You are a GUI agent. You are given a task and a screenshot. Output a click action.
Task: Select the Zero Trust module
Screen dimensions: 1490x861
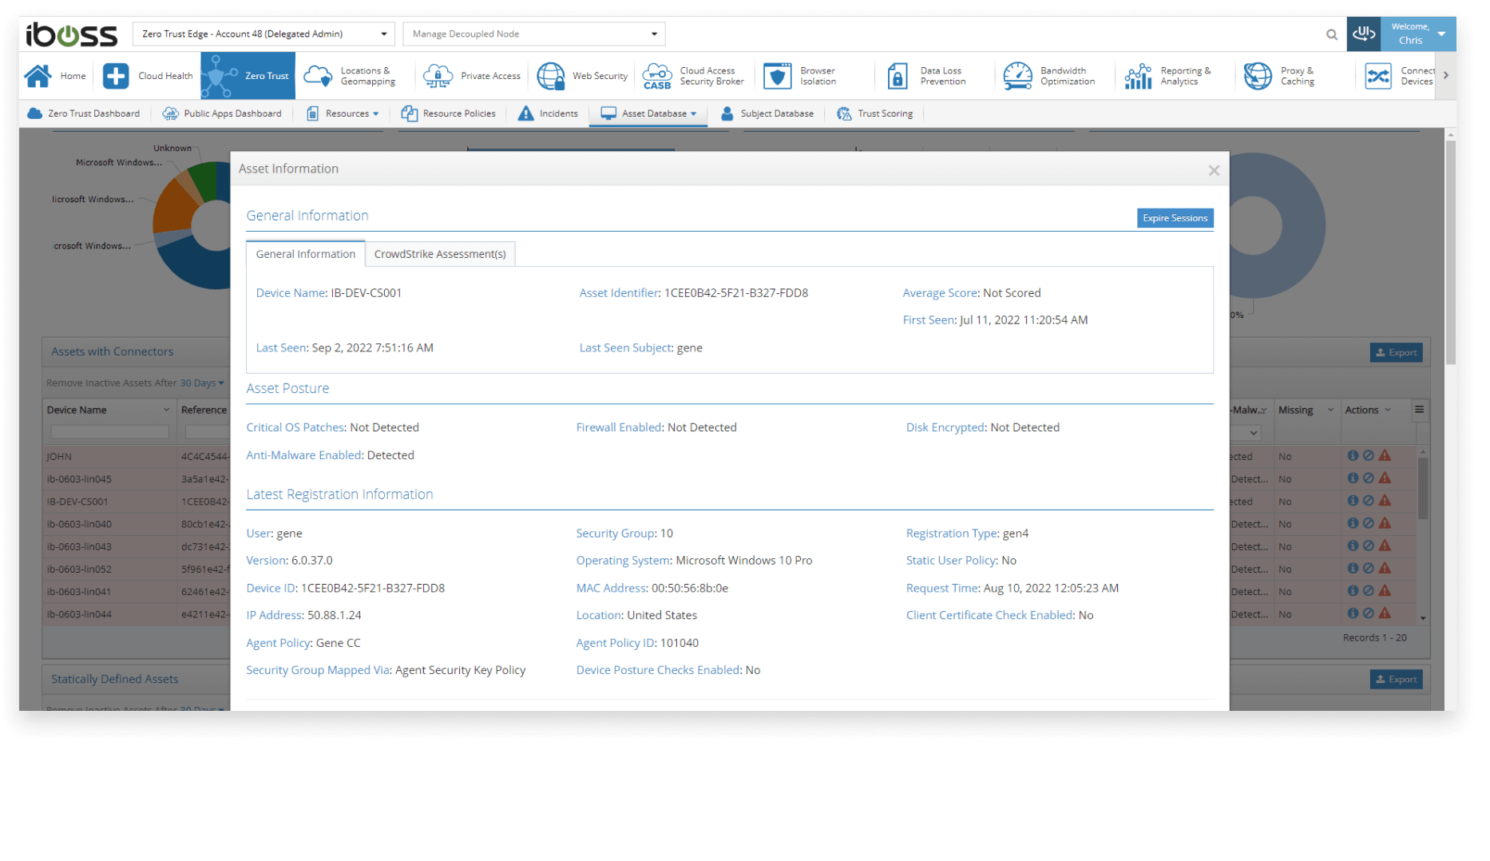[248, 76]
